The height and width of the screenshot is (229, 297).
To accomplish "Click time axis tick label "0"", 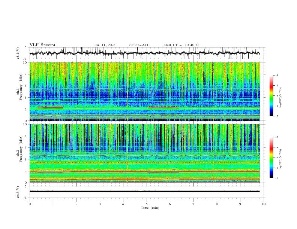I will pyautogui.click(x=30, y=204).
